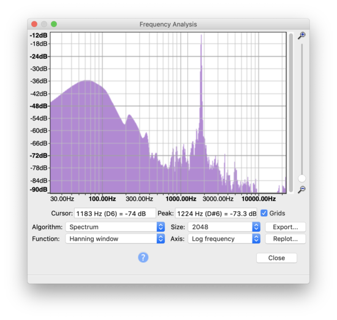Click the Frequency Analysis title bar

[x=168, y=24]
